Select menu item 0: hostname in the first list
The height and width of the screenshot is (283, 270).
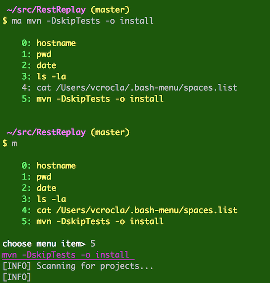[x=49, y=43]
